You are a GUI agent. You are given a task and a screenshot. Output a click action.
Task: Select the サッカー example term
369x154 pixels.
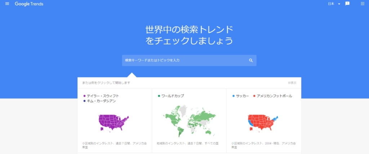[x=243, y=96]
